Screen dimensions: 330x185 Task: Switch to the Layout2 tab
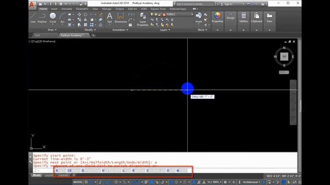point(63,175)
